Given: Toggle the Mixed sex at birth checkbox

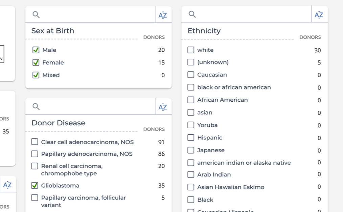Looking at the screenshot, I should [x=36, y=75].
